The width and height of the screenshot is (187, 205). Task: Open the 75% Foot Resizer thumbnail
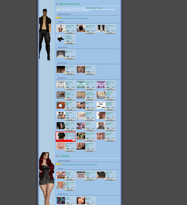click(x=81, y=84)
